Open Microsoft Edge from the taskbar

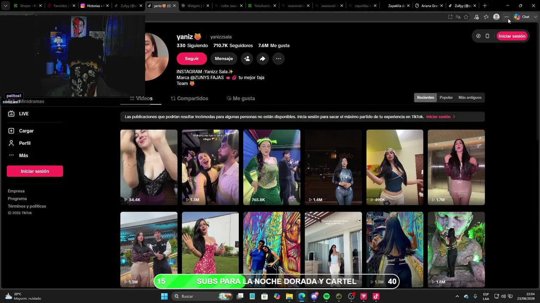[x=302, y=296]
